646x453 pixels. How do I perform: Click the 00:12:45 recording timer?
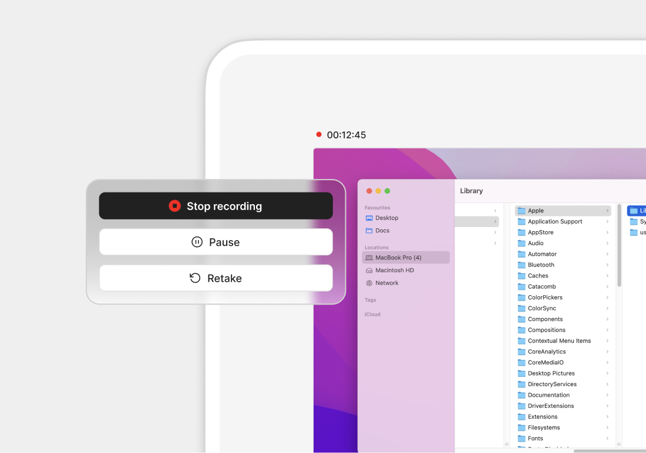(346, 135)
